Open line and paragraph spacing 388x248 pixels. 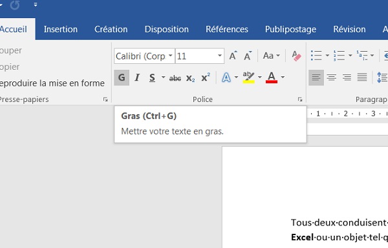pyautogui.click(x=382, y=77)
